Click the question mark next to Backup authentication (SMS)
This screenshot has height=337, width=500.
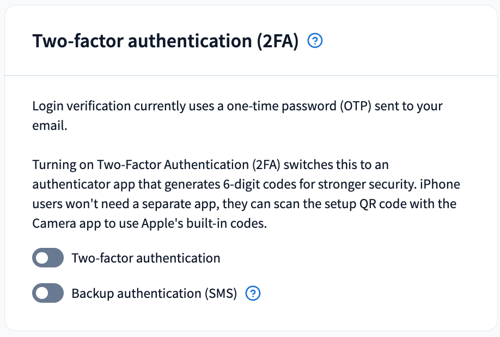coord(253,293)
